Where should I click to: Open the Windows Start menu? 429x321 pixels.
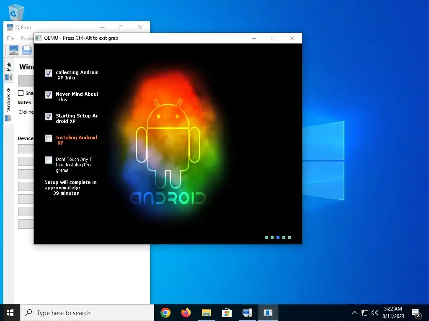tap(10, 313)
